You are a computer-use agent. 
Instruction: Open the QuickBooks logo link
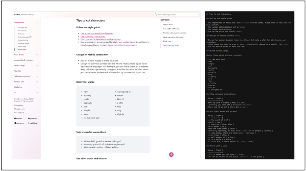coord(33,118)
